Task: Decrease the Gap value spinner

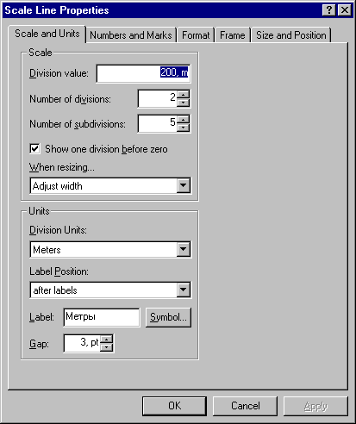Action: tap(107, 347)
